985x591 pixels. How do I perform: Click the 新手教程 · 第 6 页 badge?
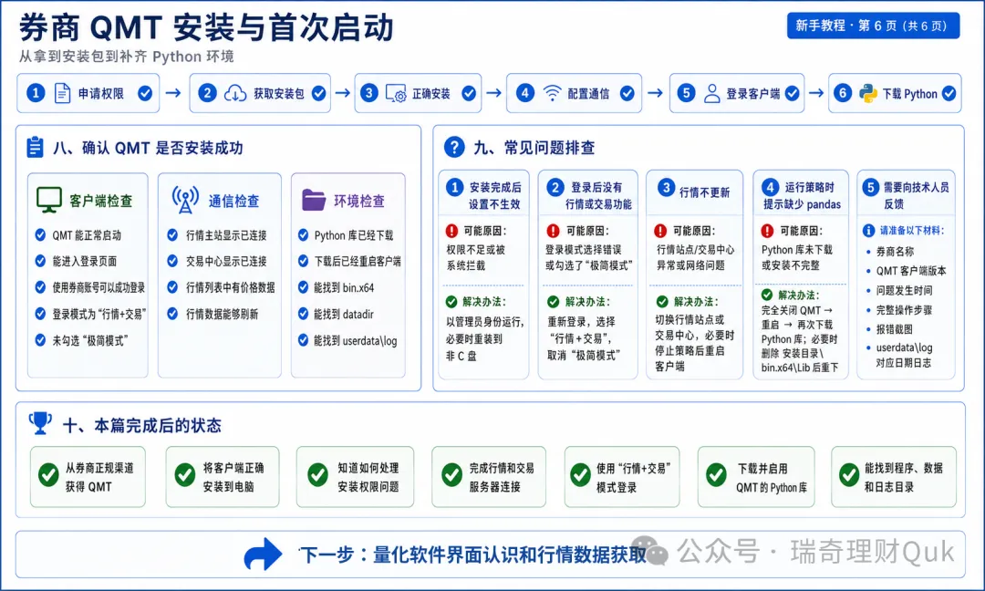[x=873, y=26]
